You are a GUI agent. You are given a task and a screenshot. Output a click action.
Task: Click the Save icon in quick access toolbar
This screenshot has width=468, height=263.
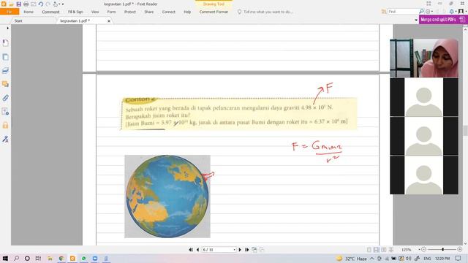tap(18, 4)
